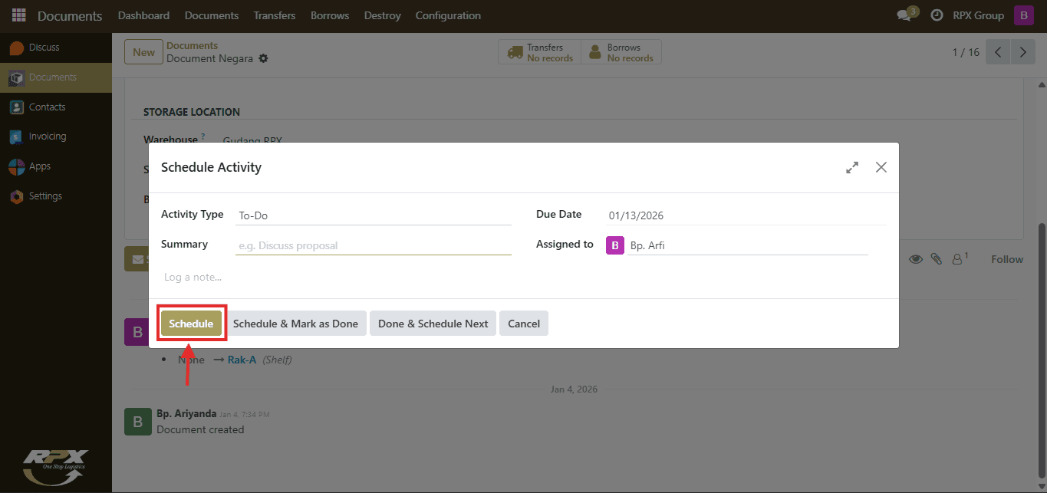
Task: Click the Cancel button in dialog
Action: tap(524, 324)
